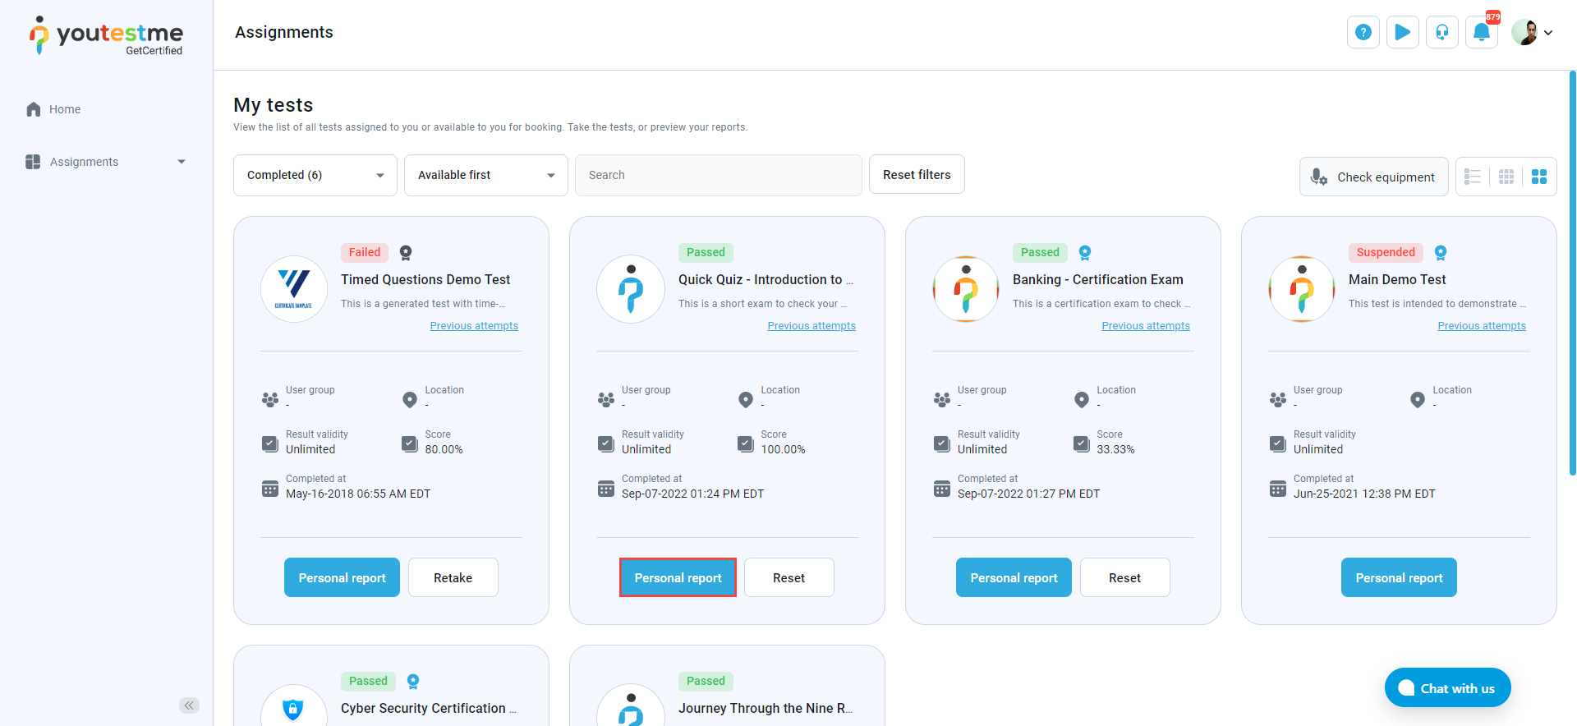
Task: Collapse the sidebar with double chevron
Action: (x=189, y=705)
